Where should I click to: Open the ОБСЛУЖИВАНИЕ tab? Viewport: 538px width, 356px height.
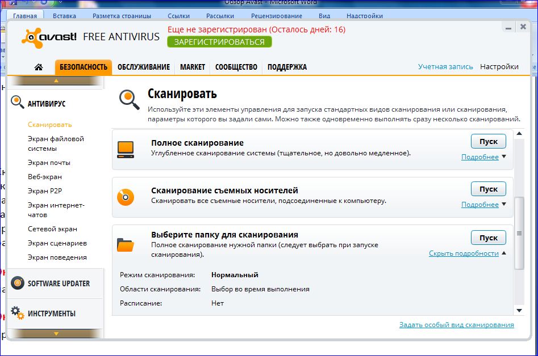(x=144, y=67)
